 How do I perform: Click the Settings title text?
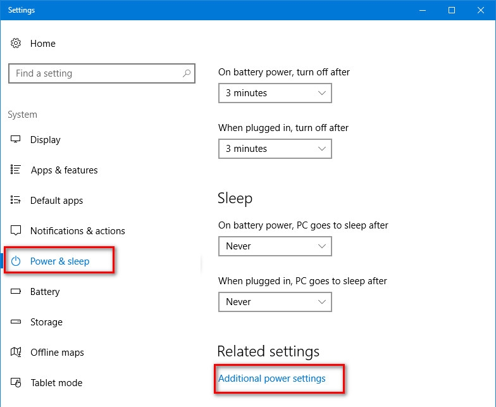(x=22, y=10)
